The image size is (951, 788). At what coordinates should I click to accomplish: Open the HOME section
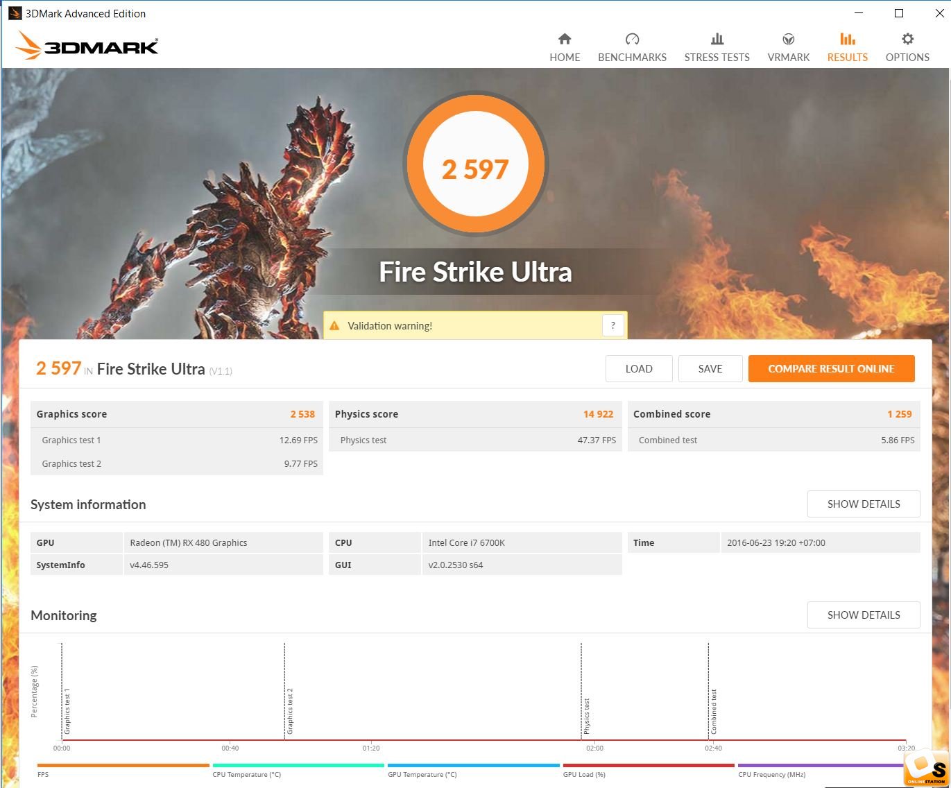[x=565, y=57]
